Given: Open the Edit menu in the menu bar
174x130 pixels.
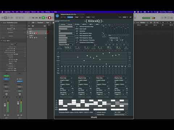Looking at the screenshot, I should coord(17,12).
